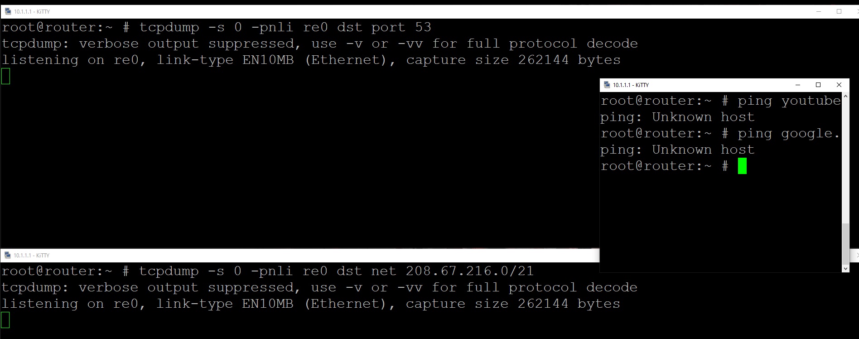Focus the port 53 tcpdump terminal cursor
This screenshot has height=339, width=859.
click(6, 76)
